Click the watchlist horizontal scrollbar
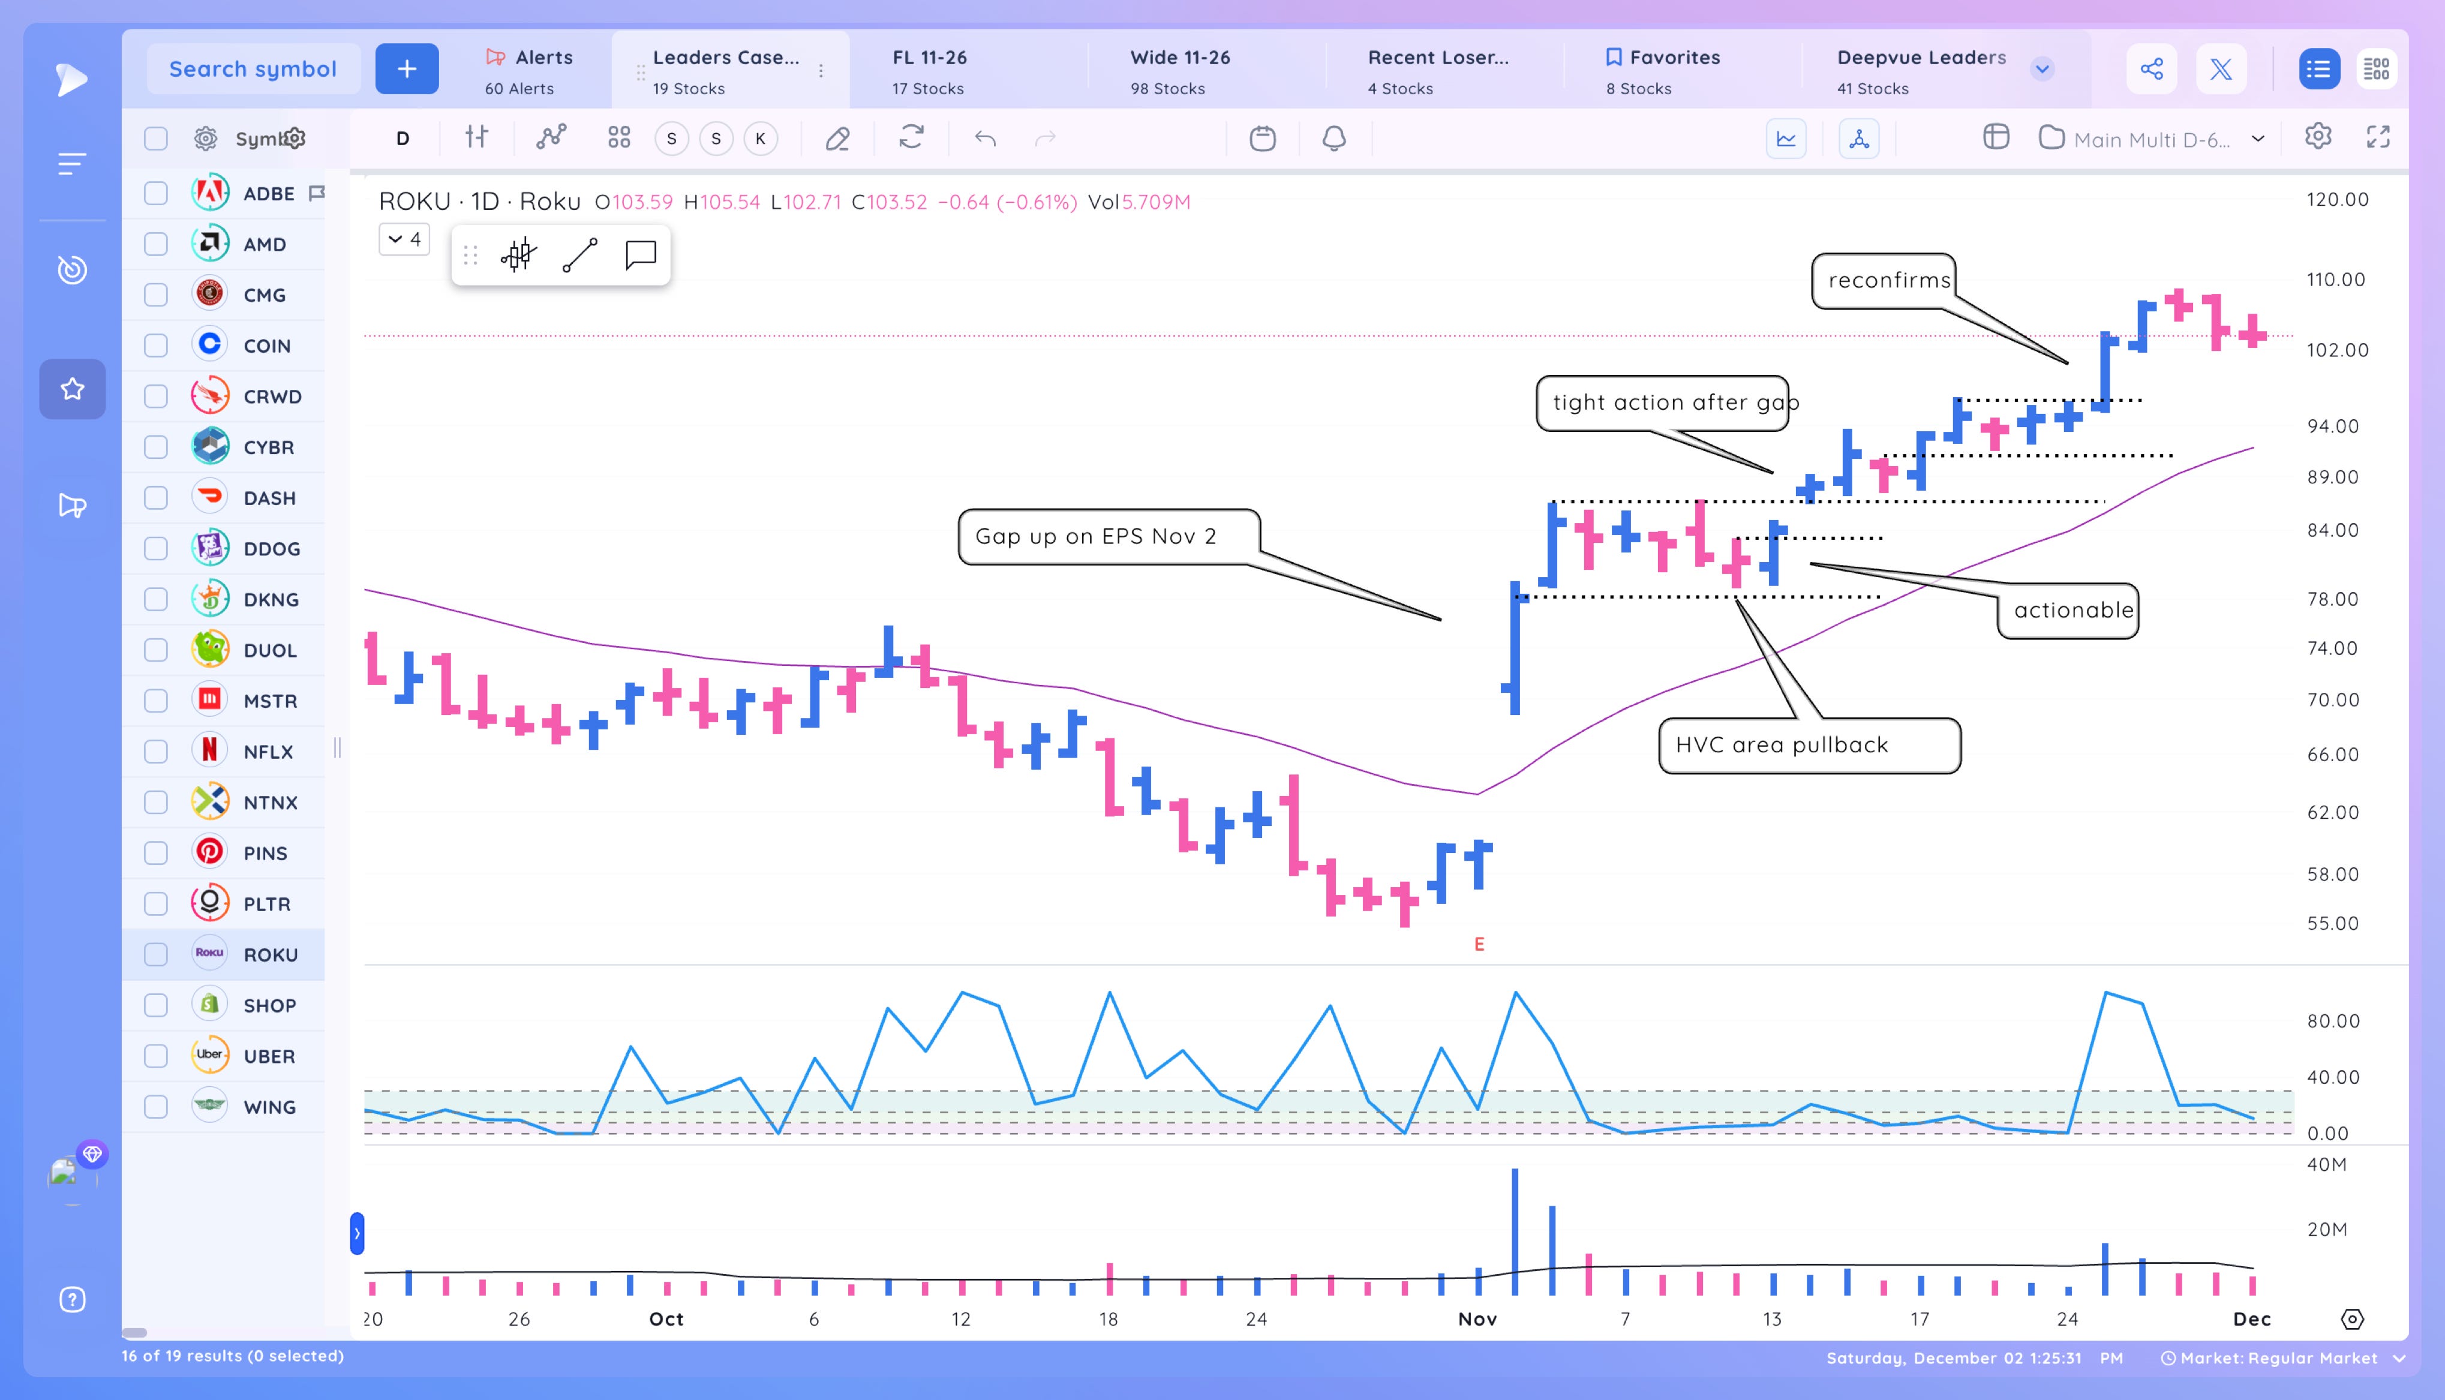Screen dimensions: 2445x1400 click(x=134, y=1333)
